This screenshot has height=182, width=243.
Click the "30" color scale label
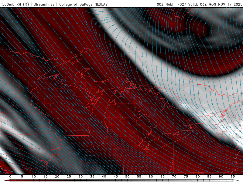pos(80,177)
